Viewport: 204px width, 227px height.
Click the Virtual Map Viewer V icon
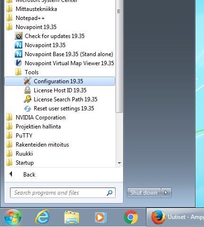(19, 63)
